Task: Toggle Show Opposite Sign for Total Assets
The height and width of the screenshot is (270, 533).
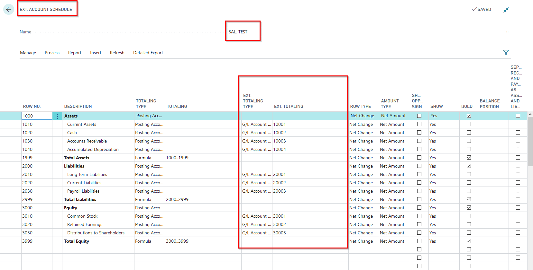Action: tap(419, 158)
